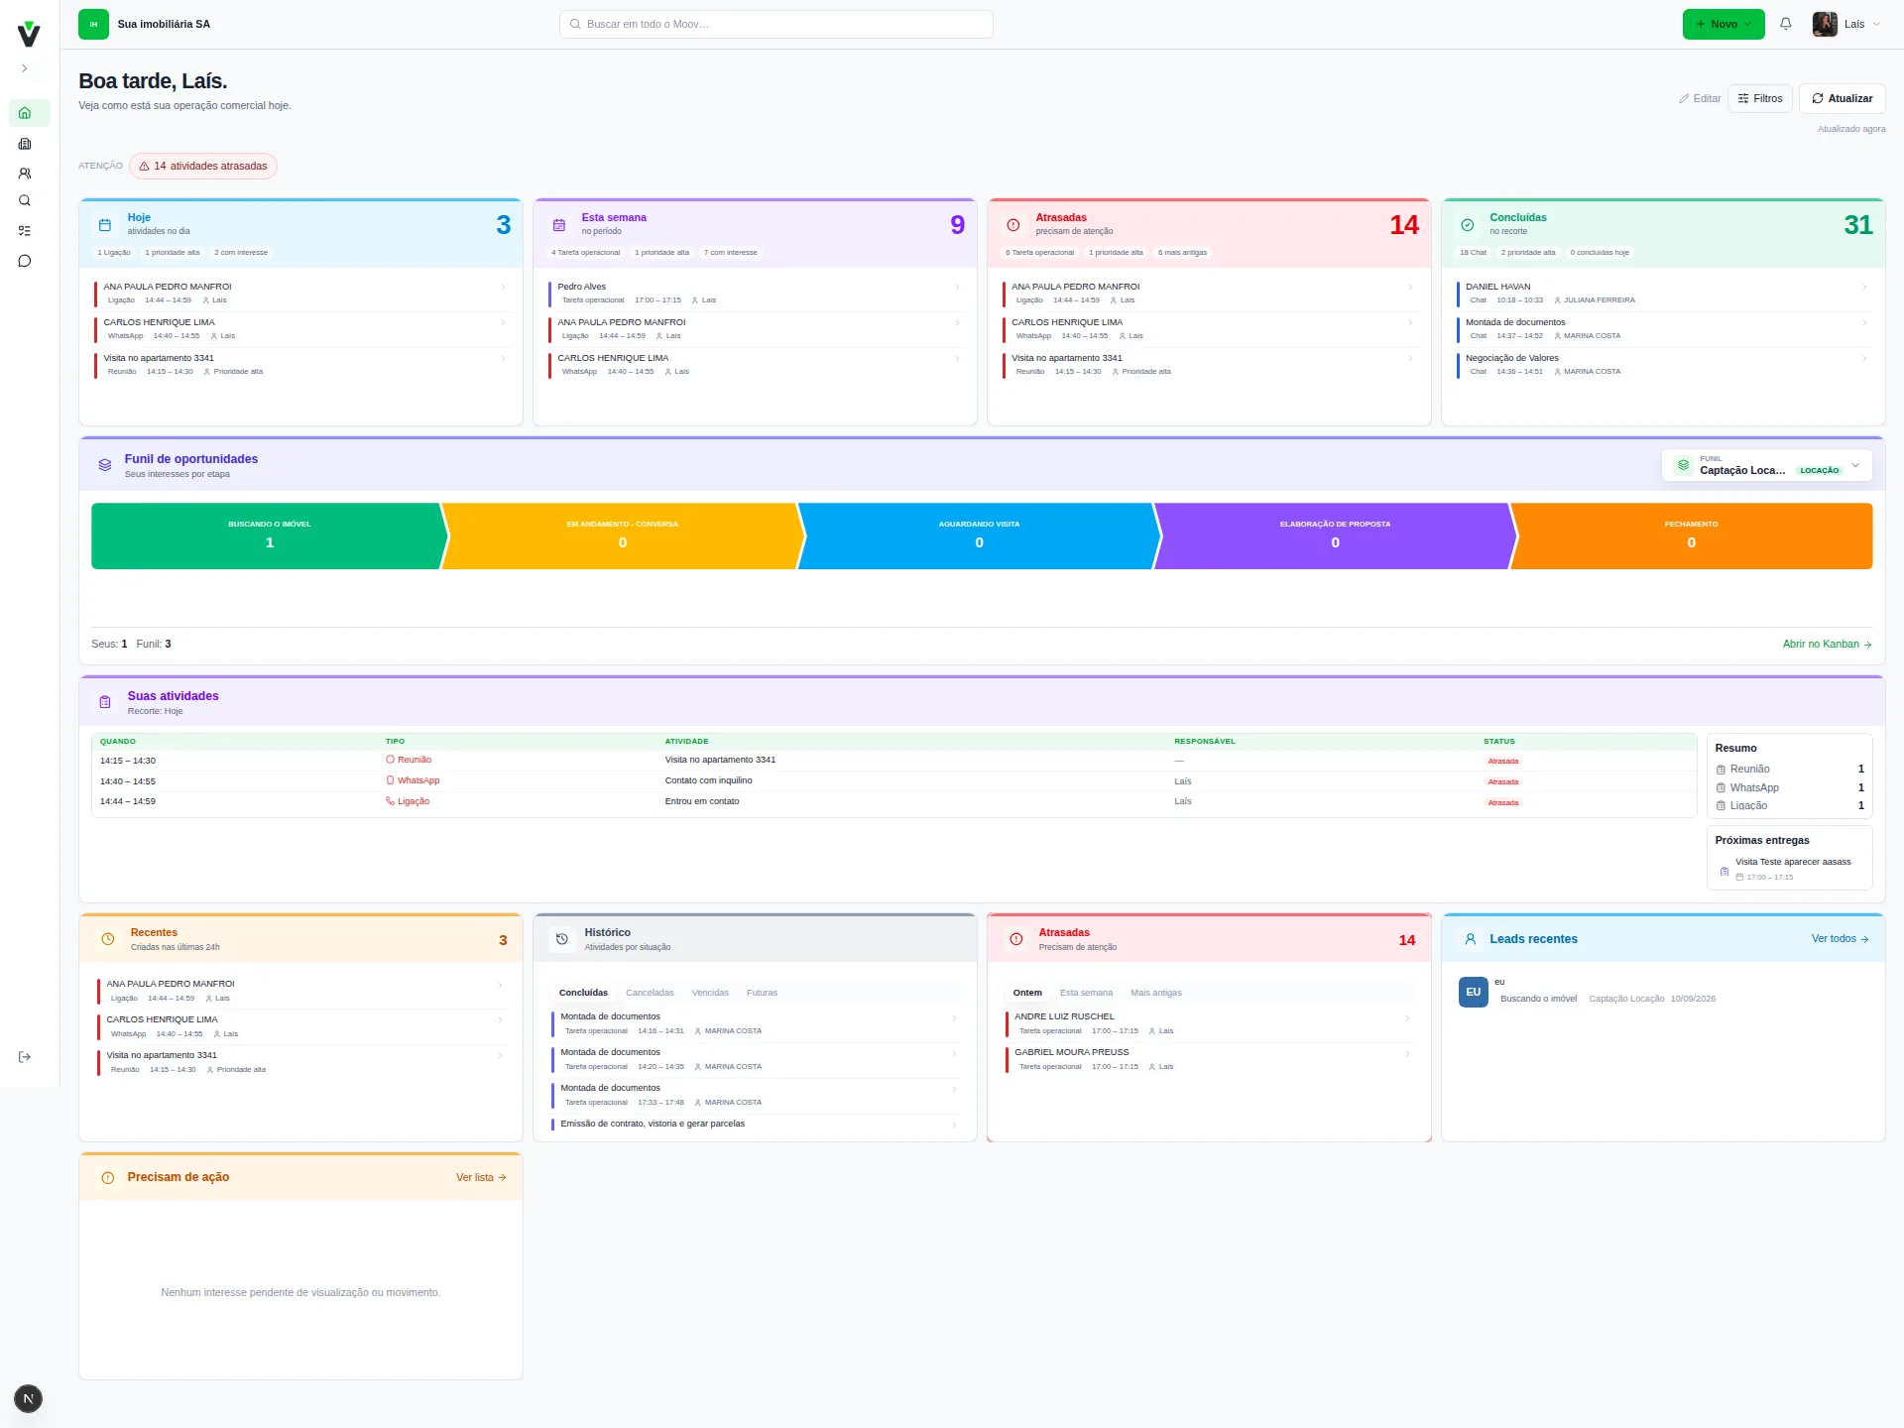
Task: Click the Esta semana calendar icon
Action: point(559,225)
